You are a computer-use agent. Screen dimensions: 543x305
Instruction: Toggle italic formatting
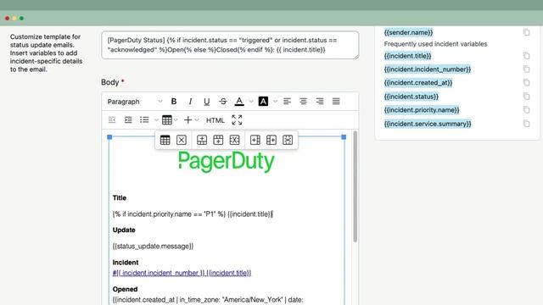tap(190, 102)
